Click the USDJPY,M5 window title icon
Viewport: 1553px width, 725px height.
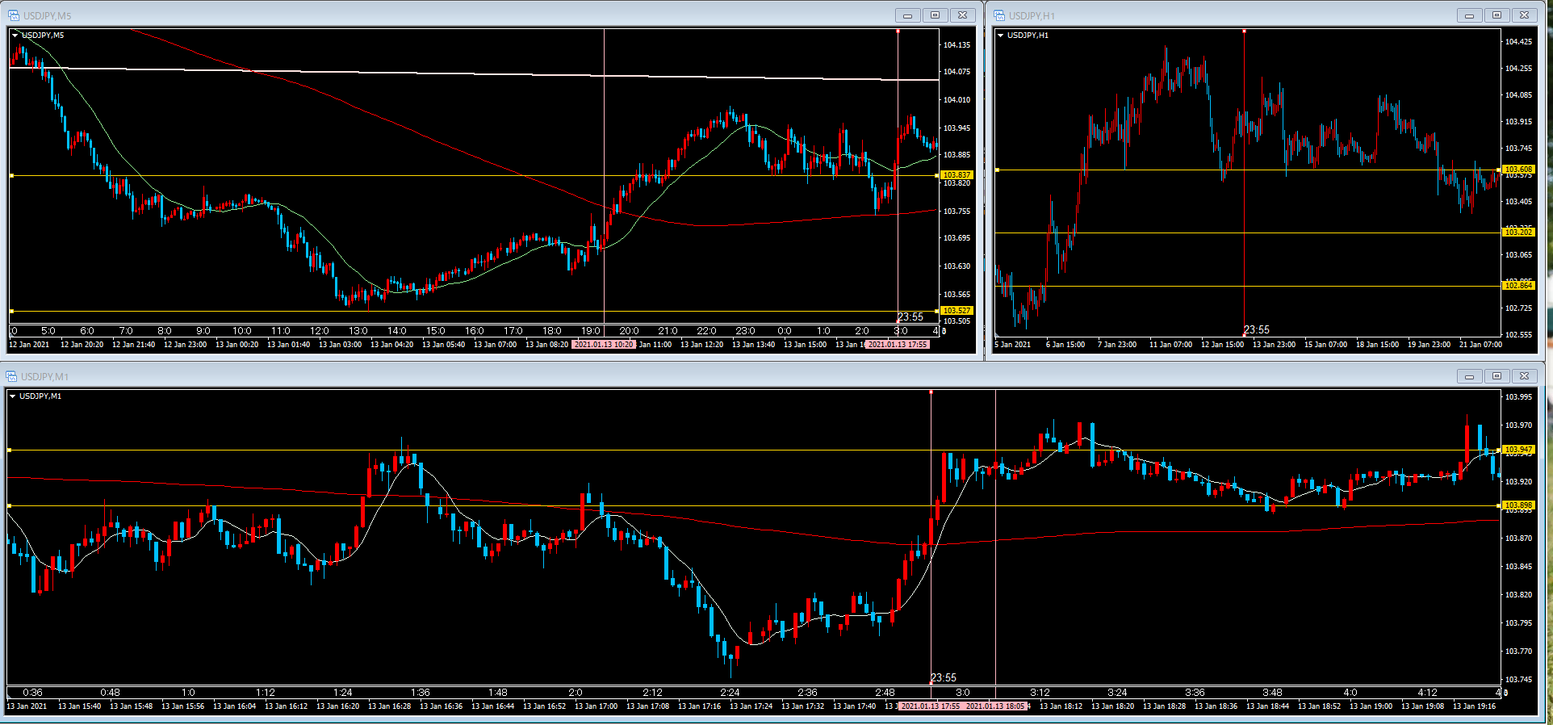[14, 15]
